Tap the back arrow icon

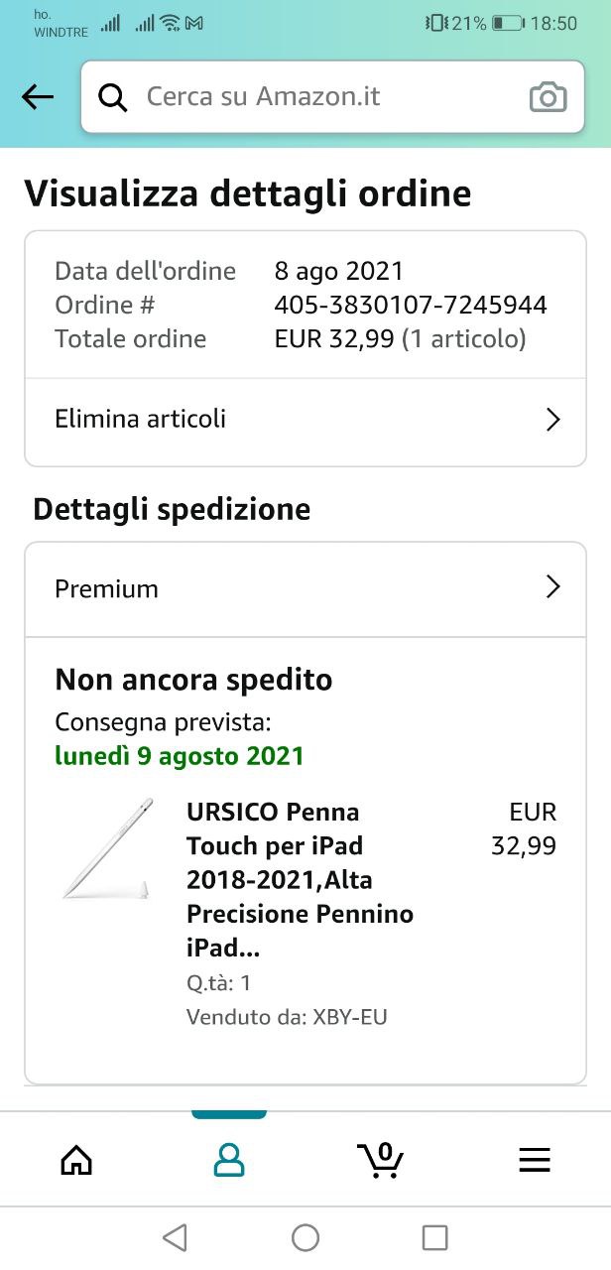[38, 96]
